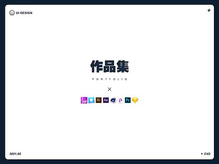Click the plus icon in top corner
Screen dimensions: 219x164
209,10
